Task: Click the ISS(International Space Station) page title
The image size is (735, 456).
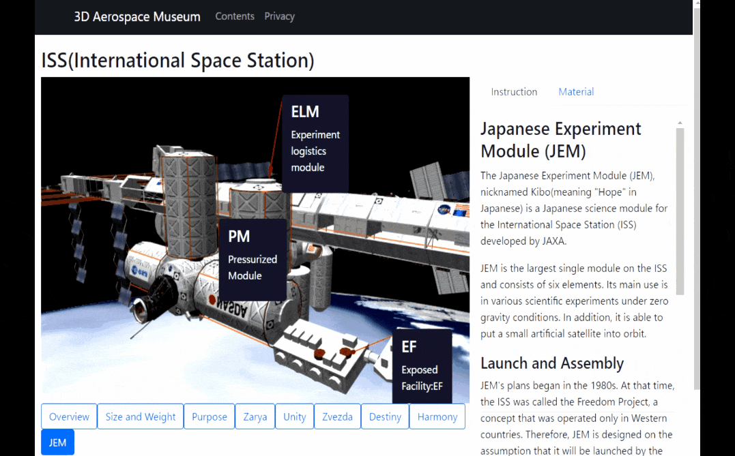Action: pyautogui.click(x=177, y=61)
